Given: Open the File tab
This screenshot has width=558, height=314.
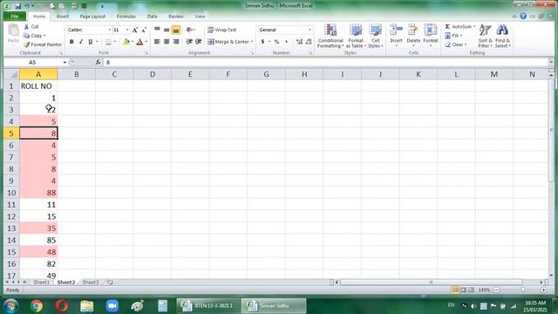Looking at the screenshot, I should (x=15, y=17).
